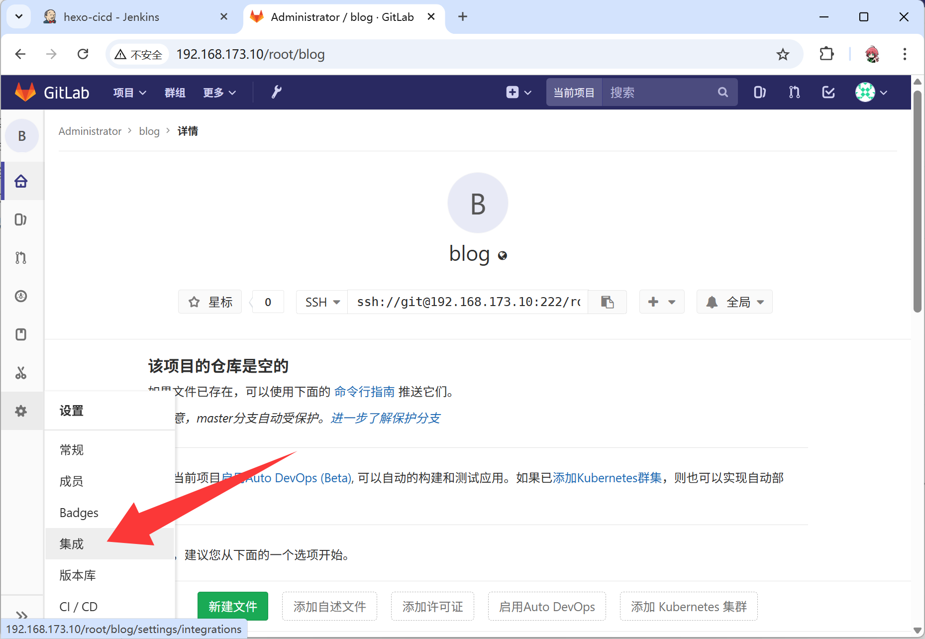Open the Wiki icon in sidebar

pos(20,334)
